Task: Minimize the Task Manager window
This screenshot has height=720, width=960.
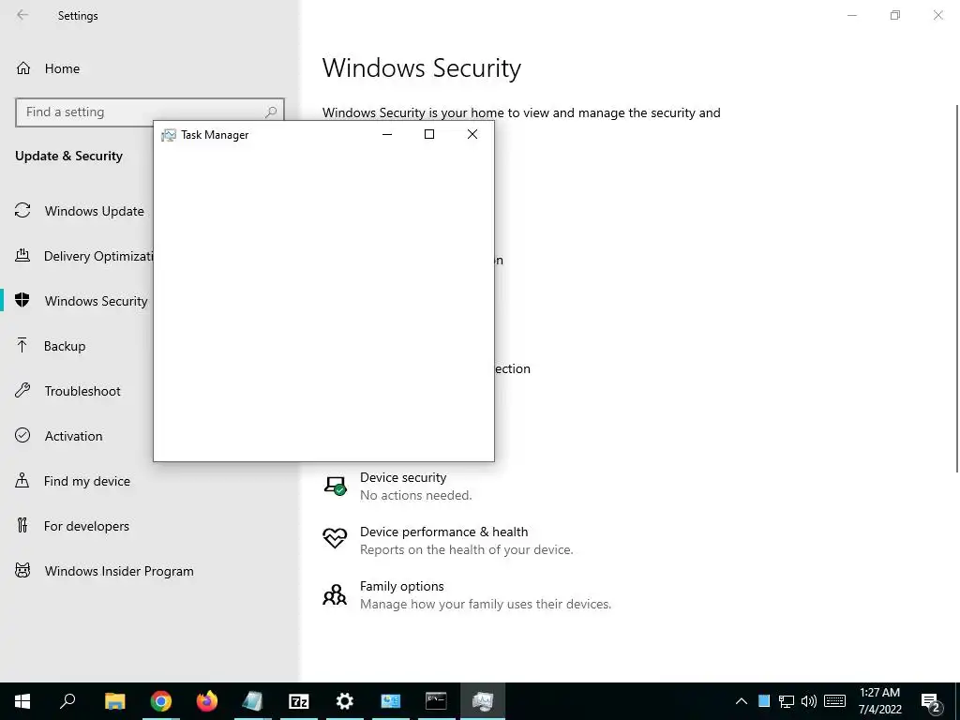Action: click(387, 134)
